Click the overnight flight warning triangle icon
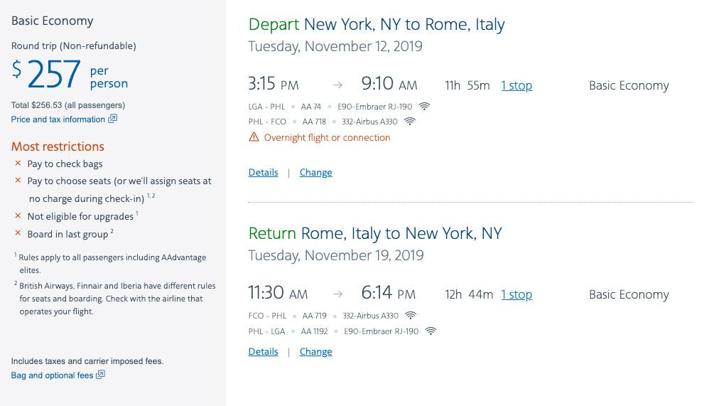The height and width of the screenshot is (406, 709). click(254, 137)
